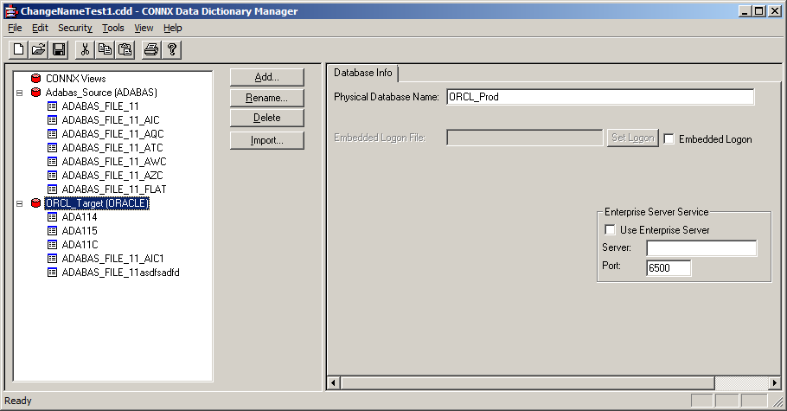Click the Print toolbar icon
Viewport: 787px width, 411px height.
(151, 49)
